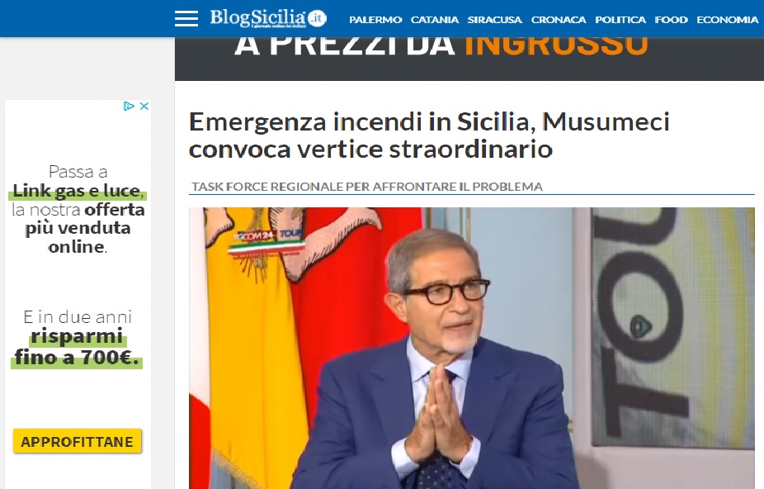Select Siracusa in navigation bar
The height and width of the screenshot is (489, 764).
point(494,20)
